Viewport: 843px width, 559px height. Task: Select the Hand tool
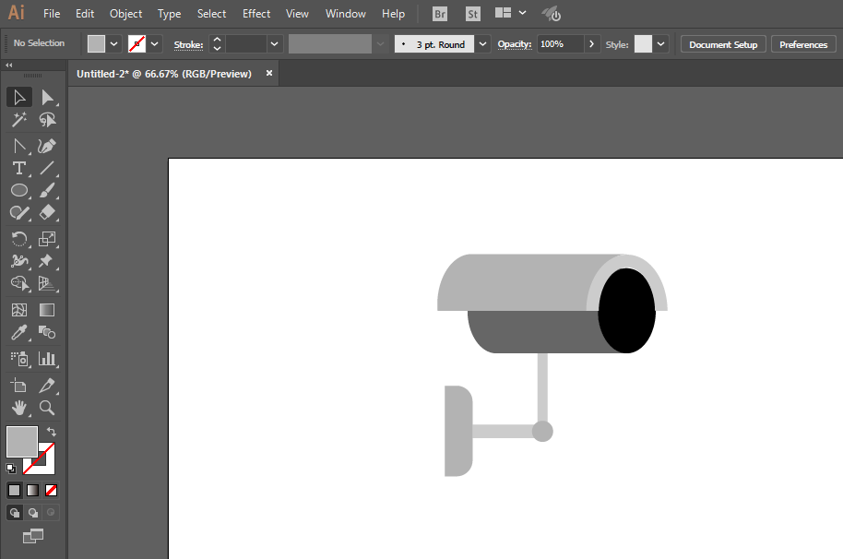pyautogui.click(x=18, y=408)
